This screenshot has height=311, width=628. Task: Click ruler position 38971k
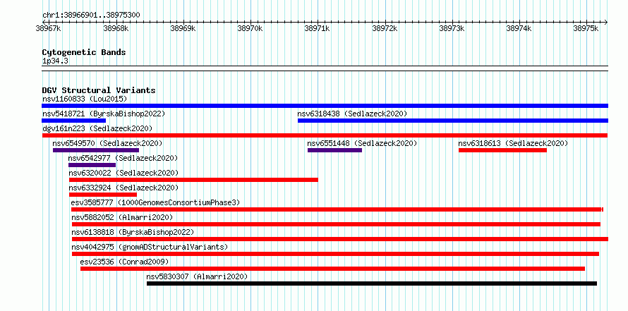tap(318, 28)
